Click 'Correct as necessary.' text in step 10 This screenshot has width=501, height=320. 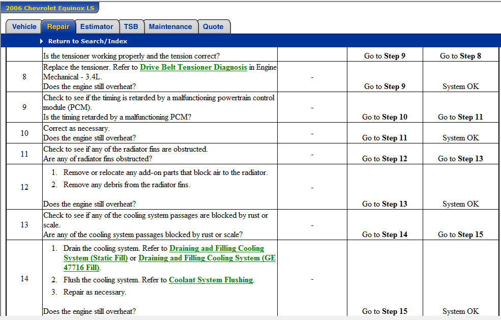click(76, 128)
